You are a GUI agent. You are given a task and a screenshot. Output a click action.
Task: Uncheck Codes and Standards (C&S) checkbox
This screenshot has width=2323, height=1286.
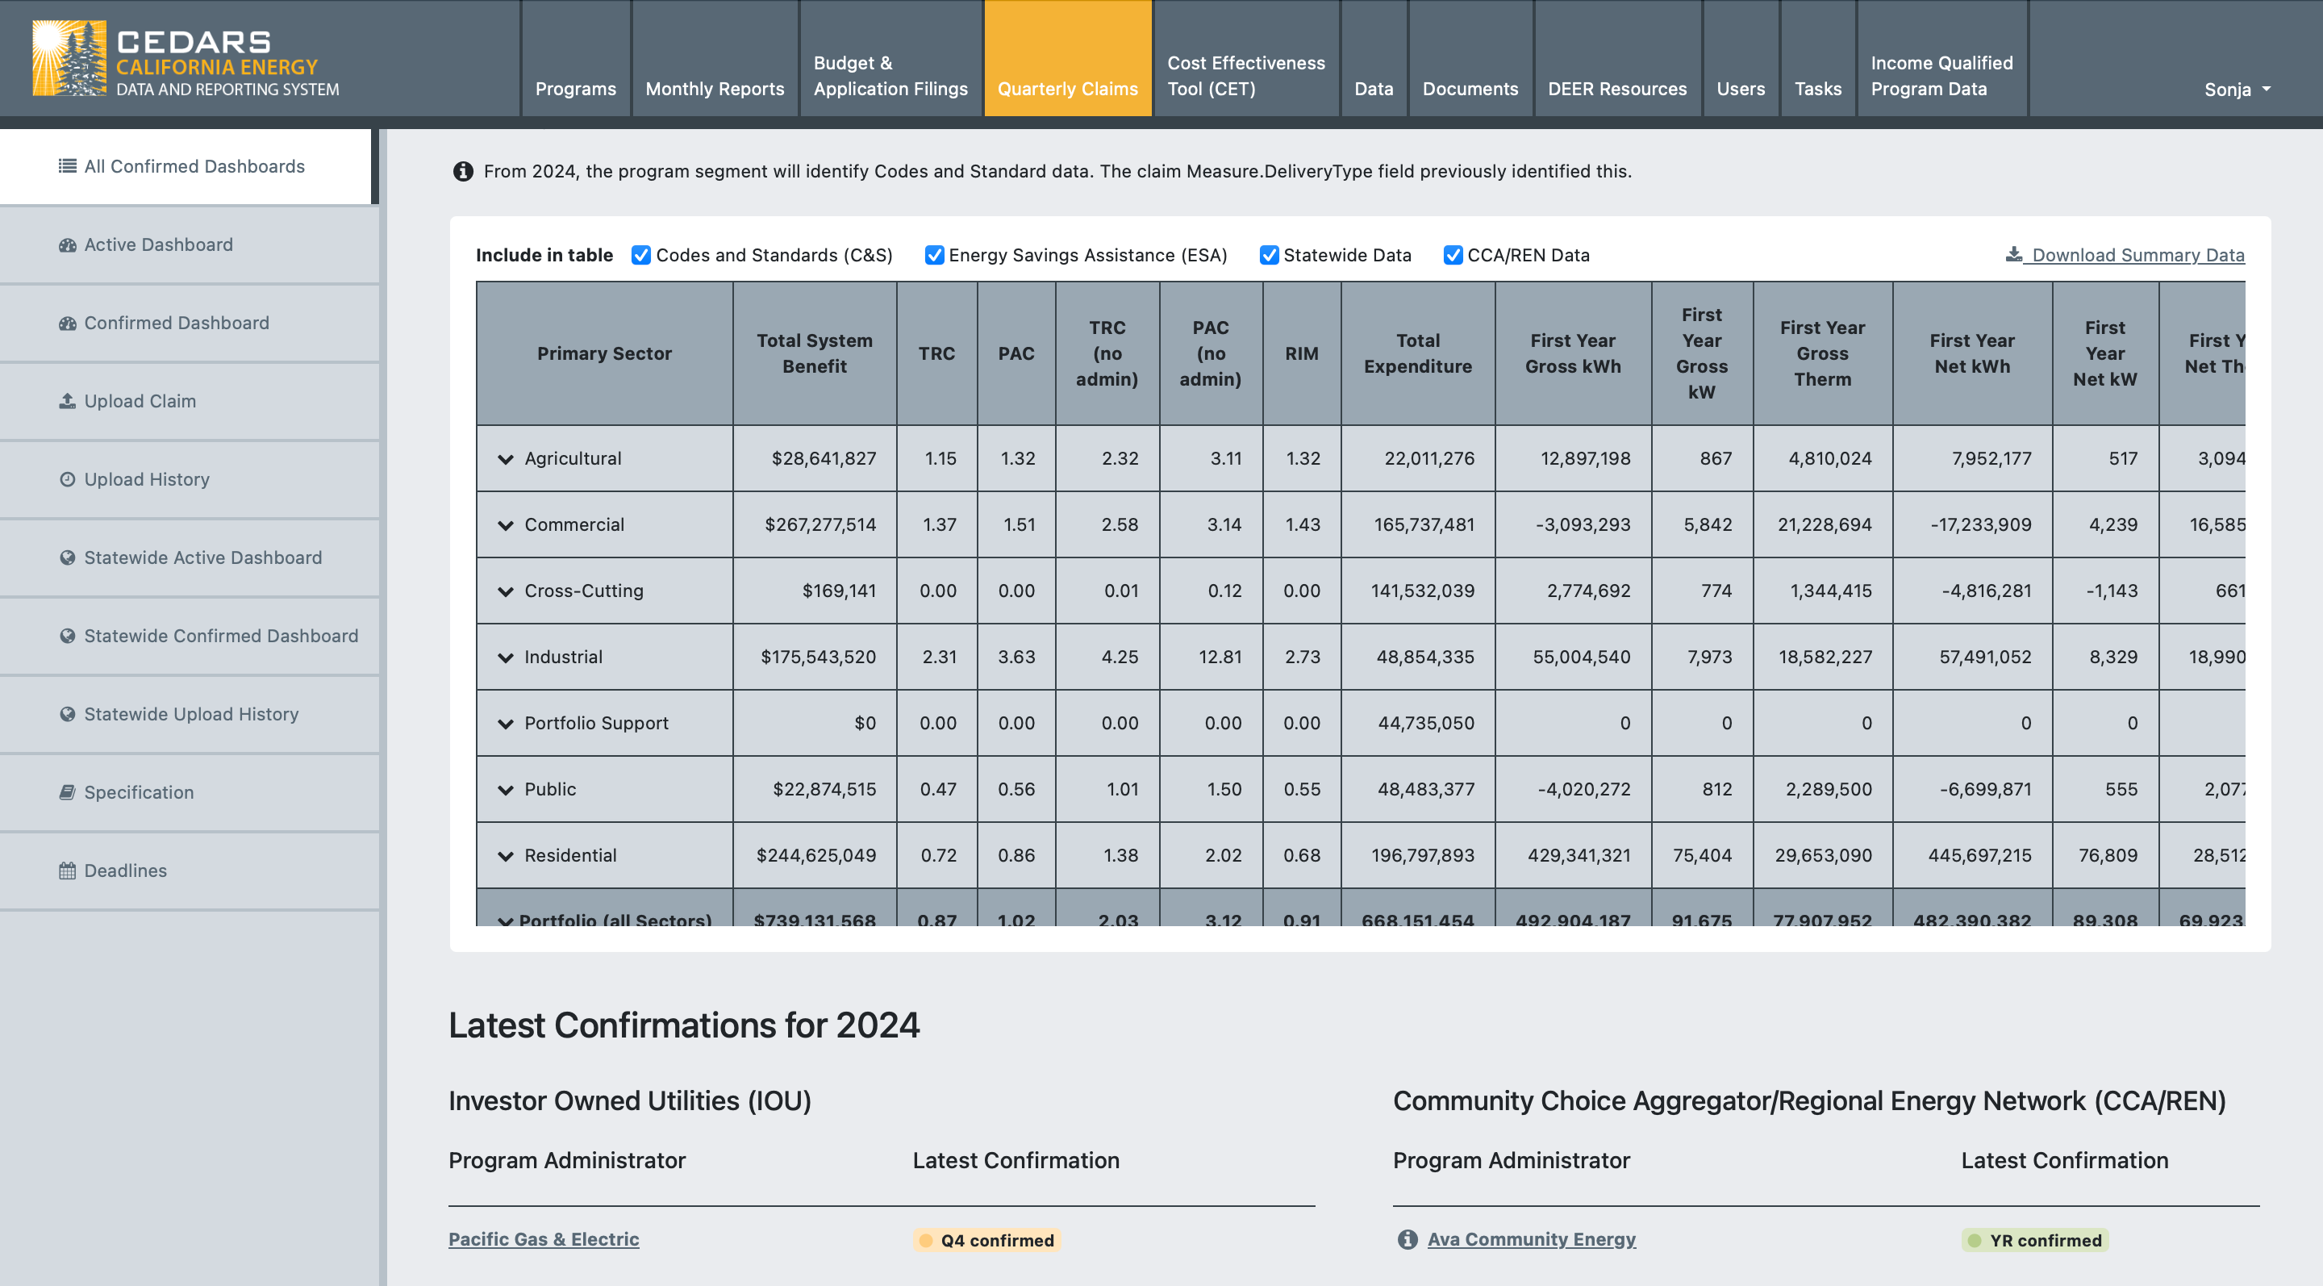click(x=641, y=255)
